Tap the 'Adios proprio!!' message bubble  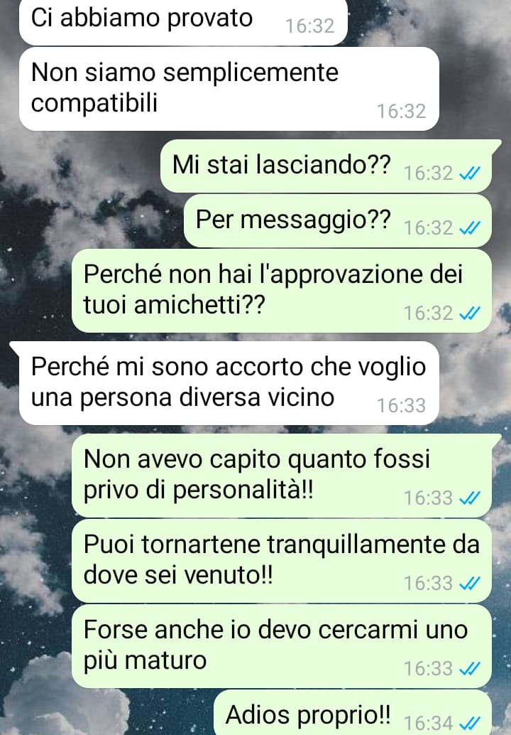coord(352,712)
